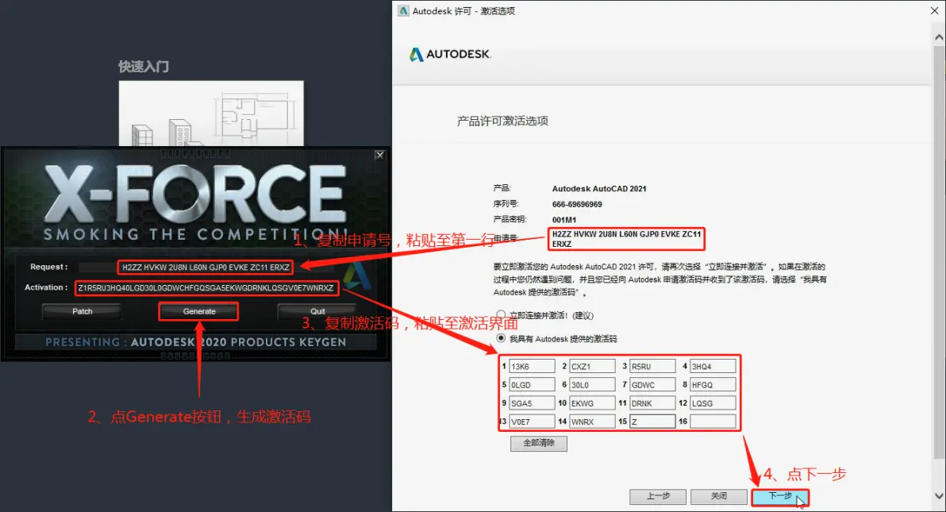Click the scroll-up arrow of the activation dialog
The image size is (946, 512).
coord(940,37)
